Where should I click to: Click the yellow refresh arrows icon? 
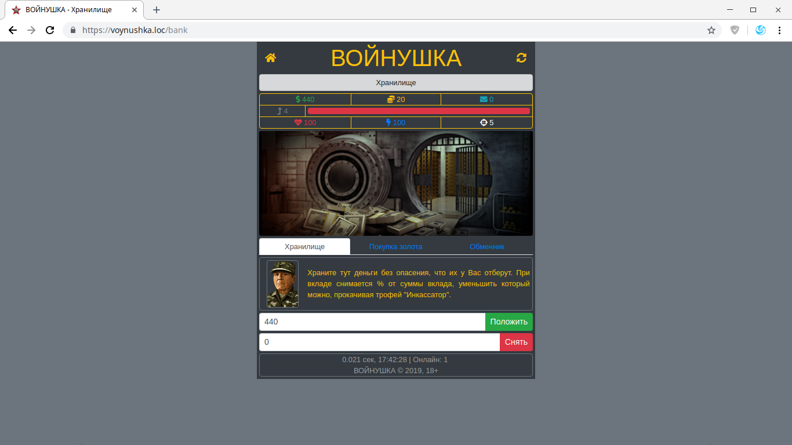click(x=521, y=58)
